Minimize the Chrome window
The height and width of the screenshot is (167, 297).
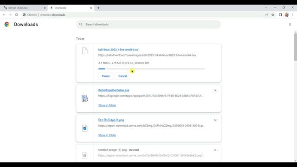point(275,8)
